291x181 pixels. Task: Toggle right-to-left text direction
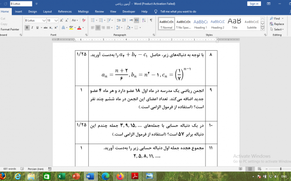(x=136, y=20)
